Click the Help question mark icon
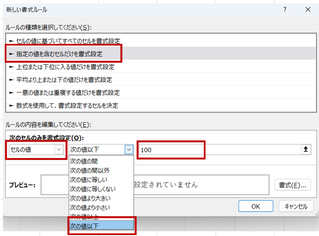Screen dimensions: 319x236 [x=285, y=10]
